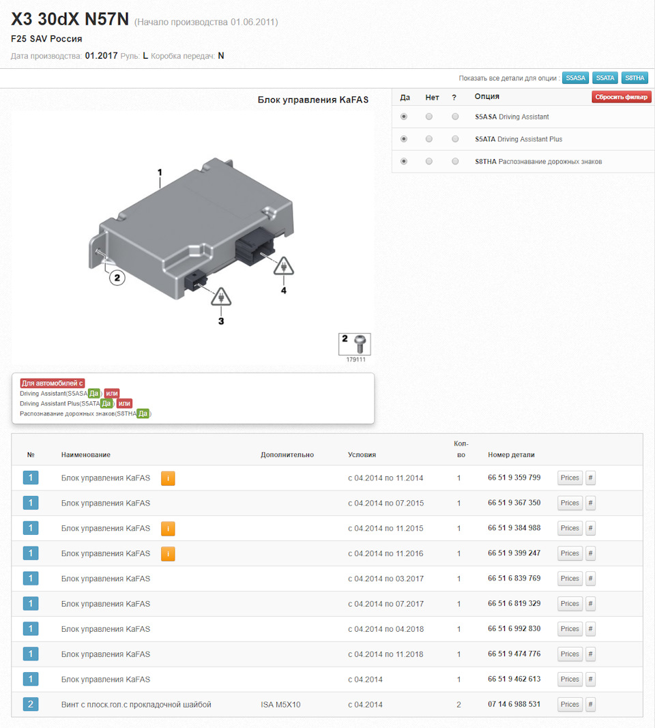655x728 pixels.
Task: Click the Номер детали column header
Action: (511, 455)
